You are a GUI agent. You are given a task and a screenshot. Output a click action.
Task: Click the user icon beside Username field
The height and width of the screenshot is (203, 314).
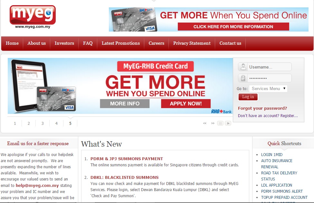click(243, 67)
